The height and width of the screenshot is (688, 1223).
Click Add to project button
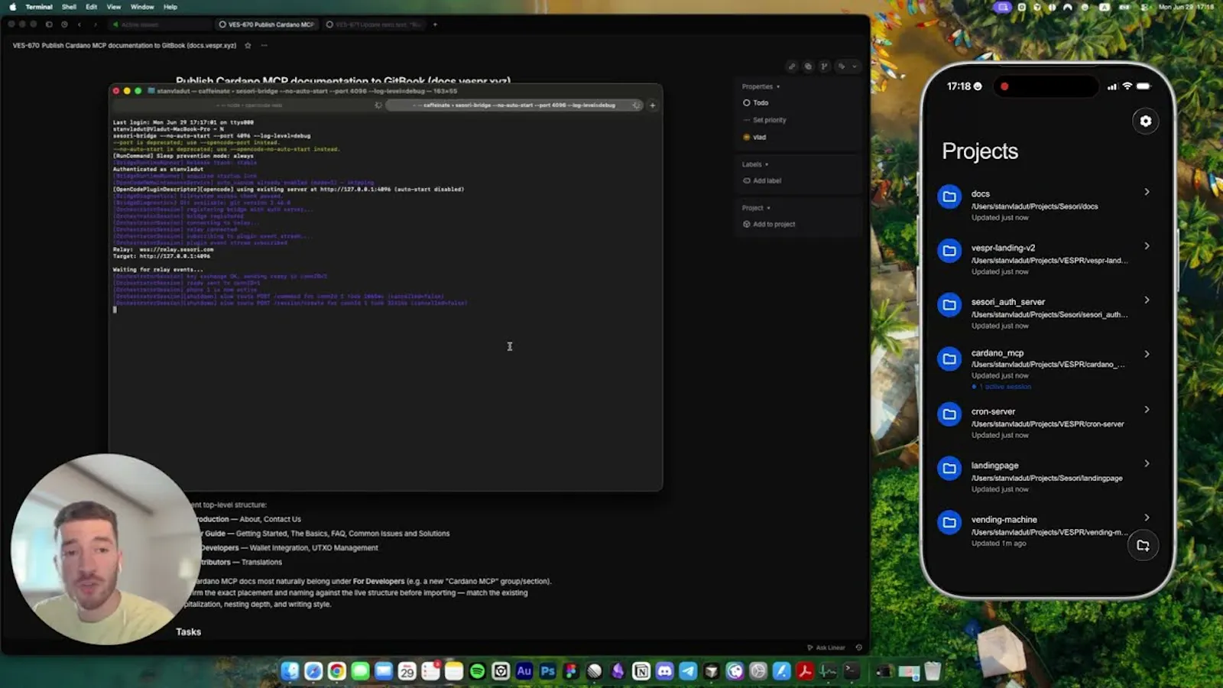(x=769, y=224)
